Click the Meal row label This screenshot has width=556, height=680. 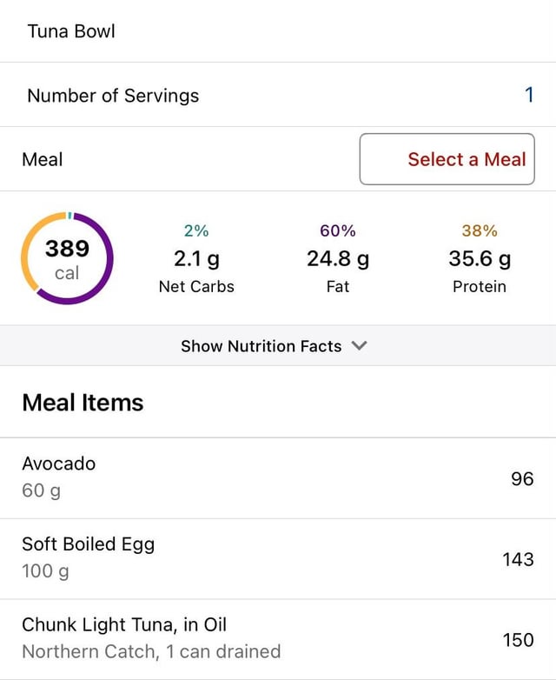tap(43, 160)
